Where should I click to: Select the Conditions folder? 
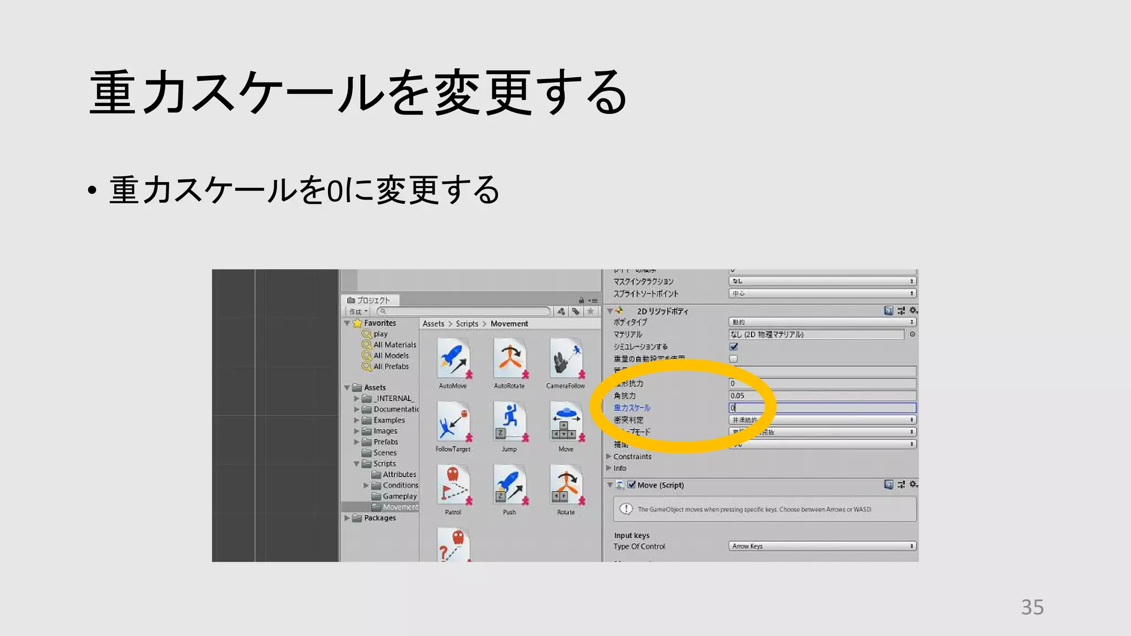tap(395, 485)
